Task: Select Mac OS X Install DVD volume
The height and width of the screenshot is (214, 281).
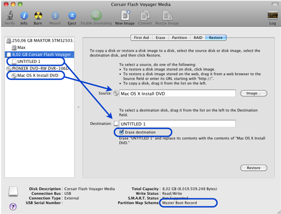Action: tap(39, 76)
